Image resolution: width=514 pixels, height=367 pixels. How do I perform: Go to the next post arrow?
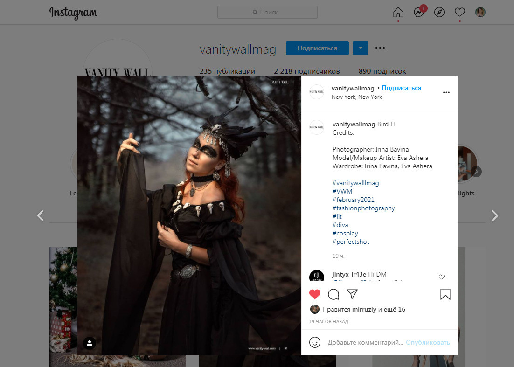click(x=495, y=215)
